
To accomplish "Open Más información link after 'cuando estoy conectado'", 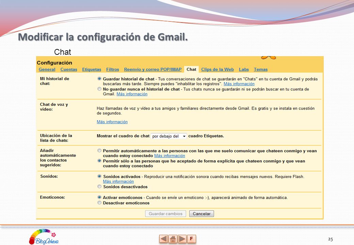I will (x=170, y=156).
